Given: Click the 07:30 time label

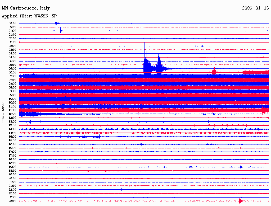Looking at the screenshot, I should tap(12, 80).
